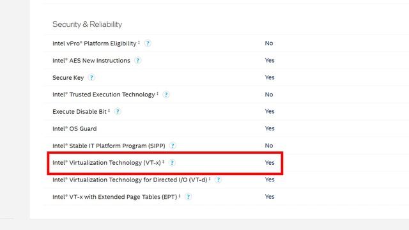This screenshot has height=230, width=409.
Task: Open help icon for Directed I/O (VT-d)
Action: 218,180
